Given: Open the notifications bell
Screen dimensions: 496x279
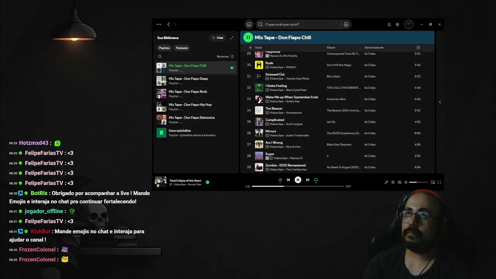Looking at the screenshot, I should pyautogui.click(x=389, y=24).
